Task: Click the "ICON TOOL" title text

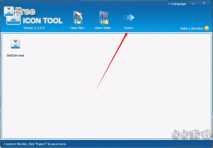Action: tap(43, 21)
